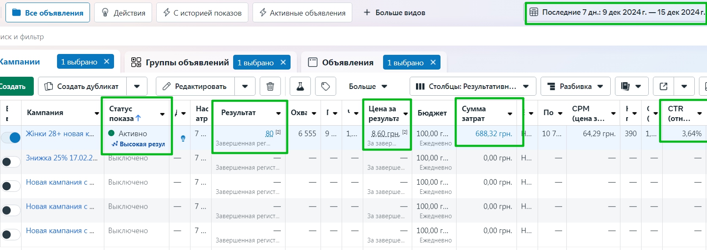Open the Больше dropdown menu

click(368, 86)
